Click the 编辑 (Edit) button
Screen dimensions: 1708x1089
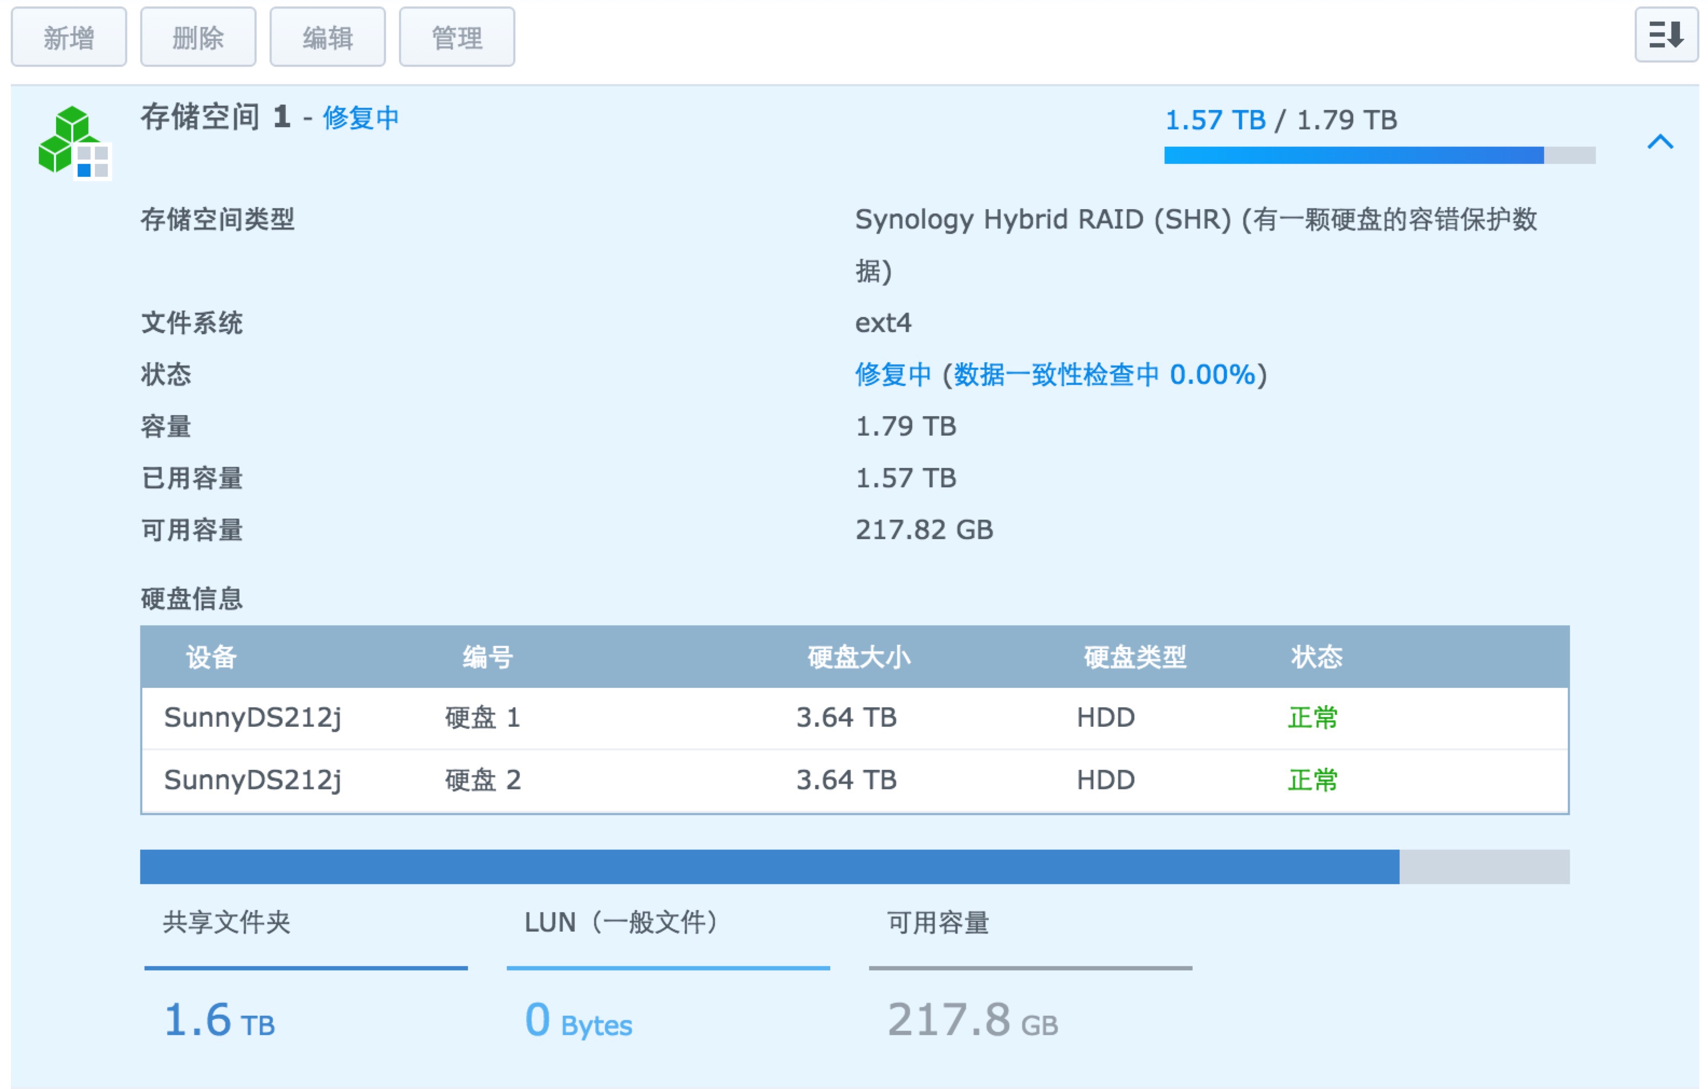(x=328, y=37)
